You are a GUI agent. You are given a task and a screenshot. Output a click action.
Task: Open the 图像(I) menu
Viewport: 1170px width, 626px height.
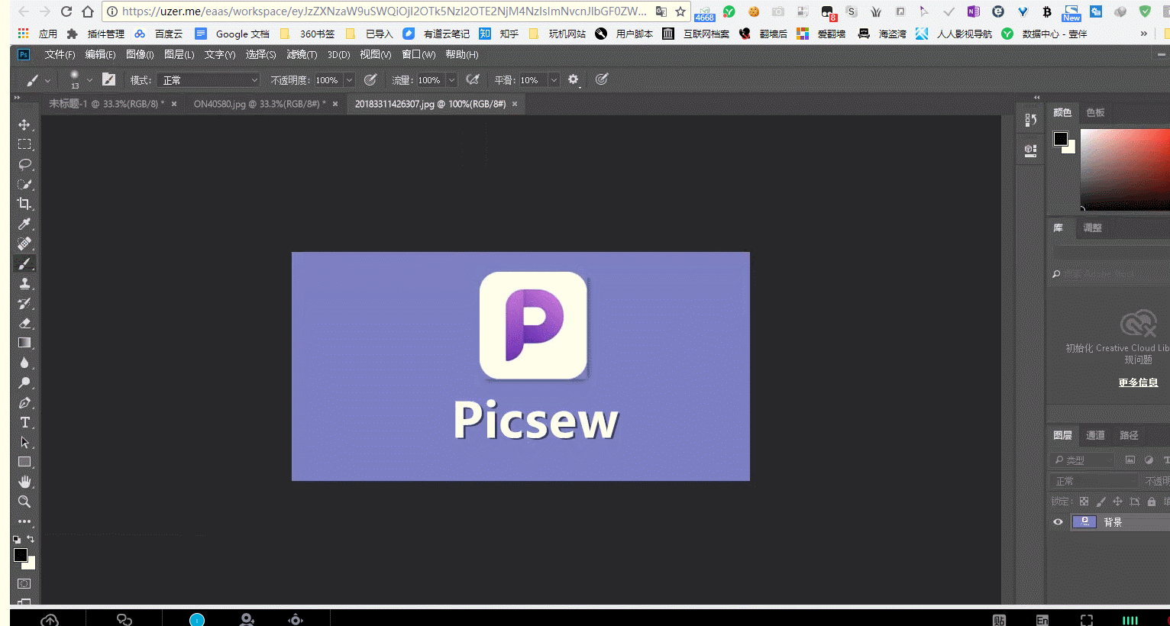tap(140, 55)
